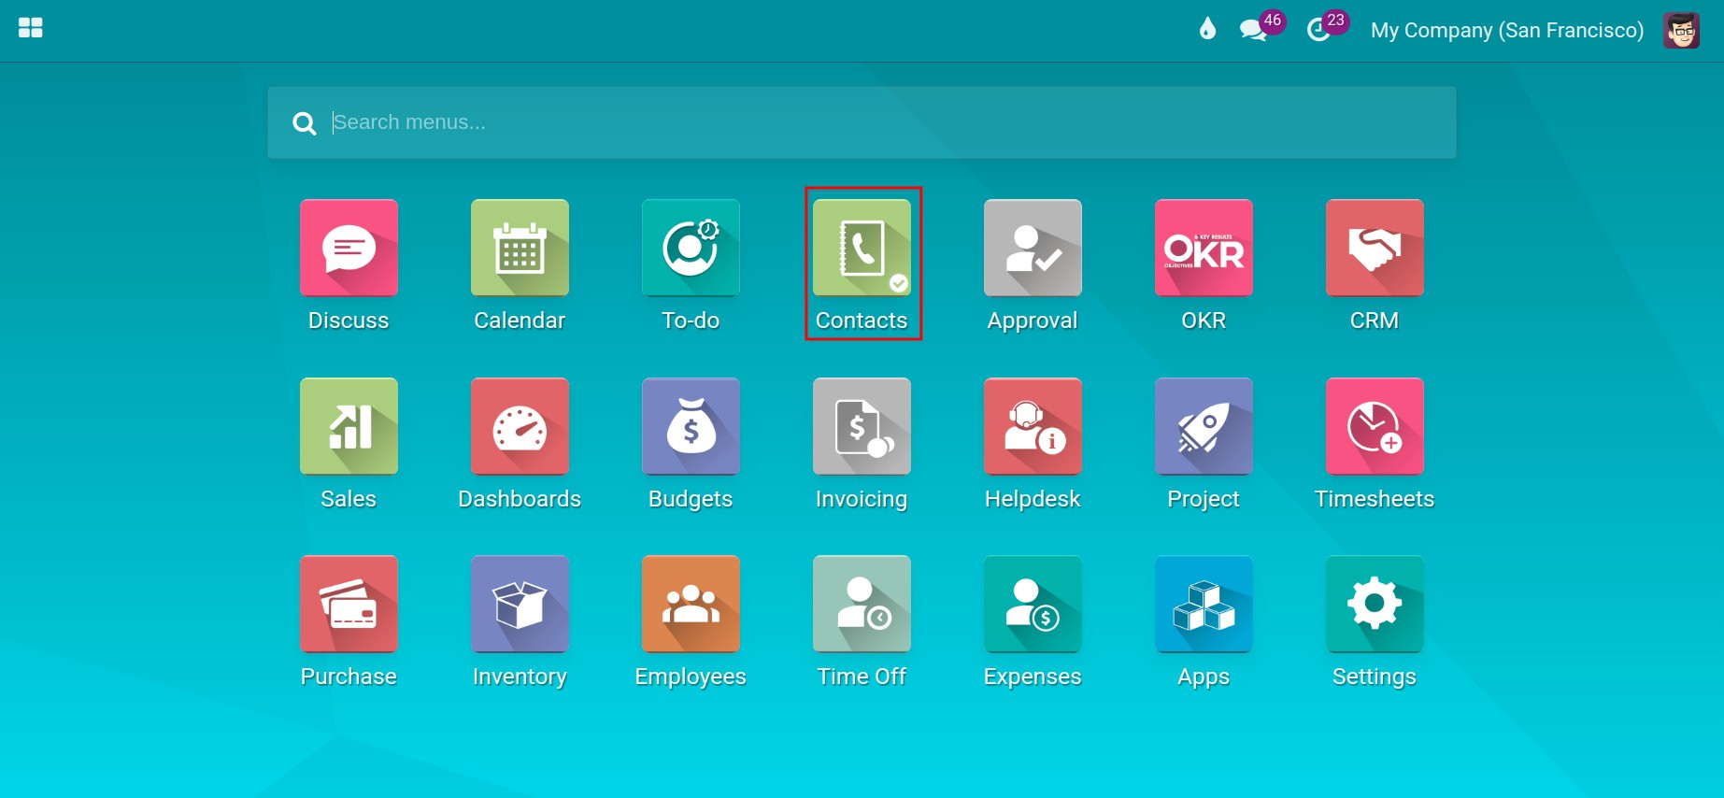Screen dimensions: 1724x798
Task: Open the Project app
Action: point(1204,426)
